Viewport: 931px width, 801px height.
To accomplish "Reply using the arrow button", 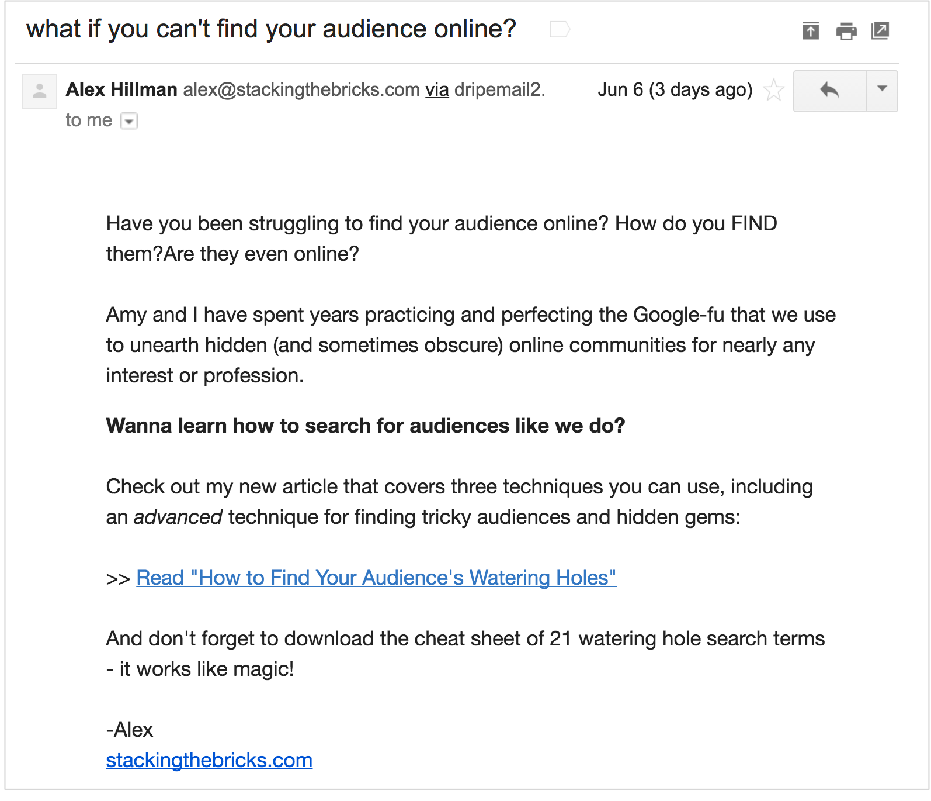I will (829, 91).
